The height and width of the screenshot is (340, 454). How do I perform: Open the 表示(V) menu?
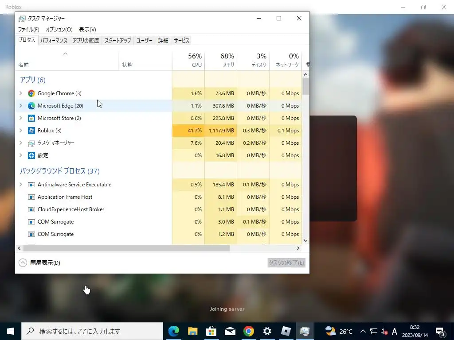pyautogui.click(x=87, y=30)
